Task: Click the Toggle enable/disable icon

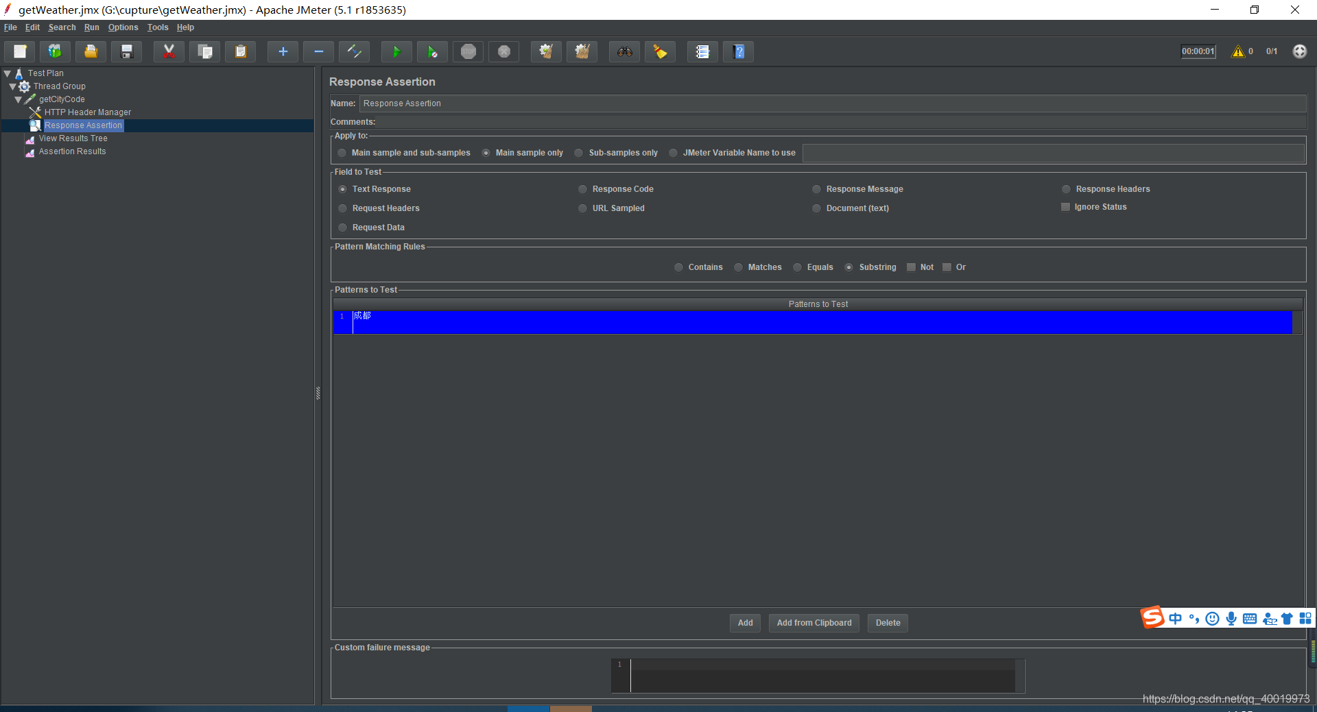Action: coord(354,51)
